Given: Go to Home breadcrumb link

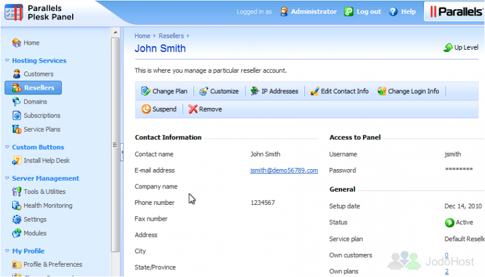Looking at the screenshot, I should [x=142, y=36].
